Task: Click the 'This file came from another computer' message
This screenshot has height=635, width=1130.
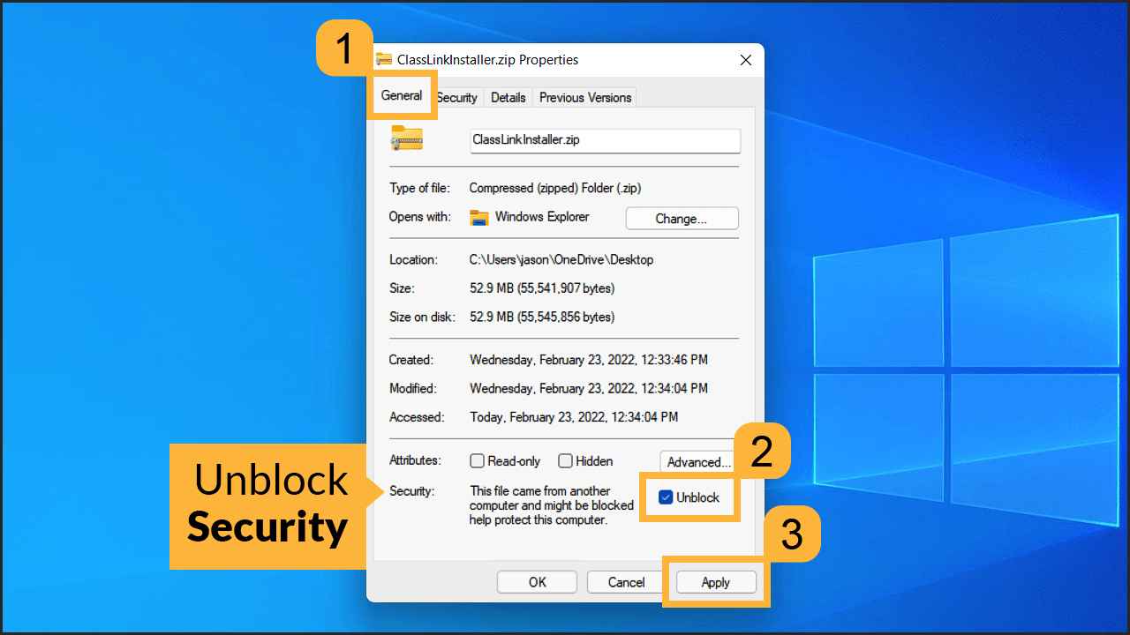Action: (552, 505)
